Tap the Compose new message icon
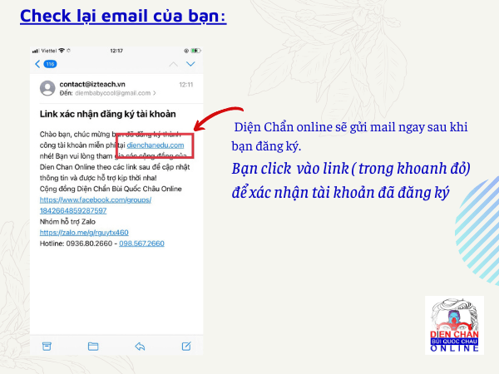The width and height of the screenshot is (499, 374). tap(186, 346)
